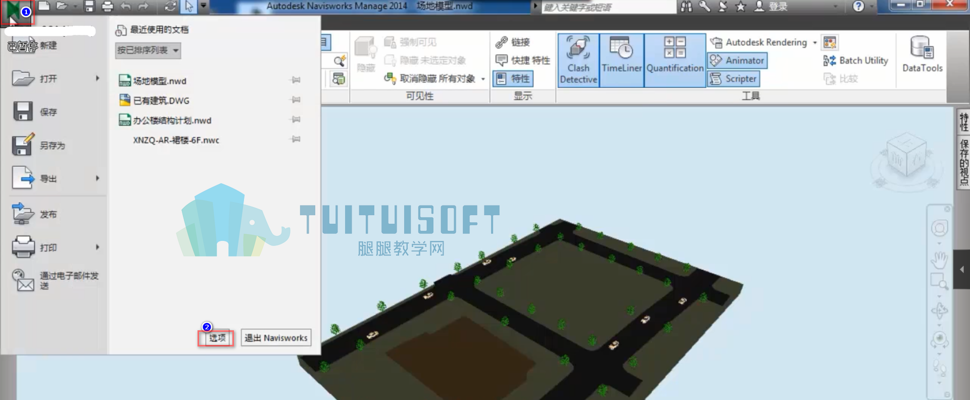Screen dimensions: 970x400
Task: Click the favorites star icon
Action: click(x=740, y=6)
